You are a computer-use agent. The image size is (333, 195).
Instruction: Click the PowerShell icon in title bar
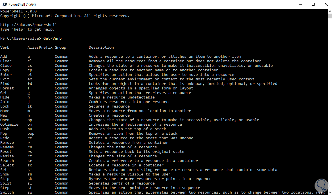5,4
